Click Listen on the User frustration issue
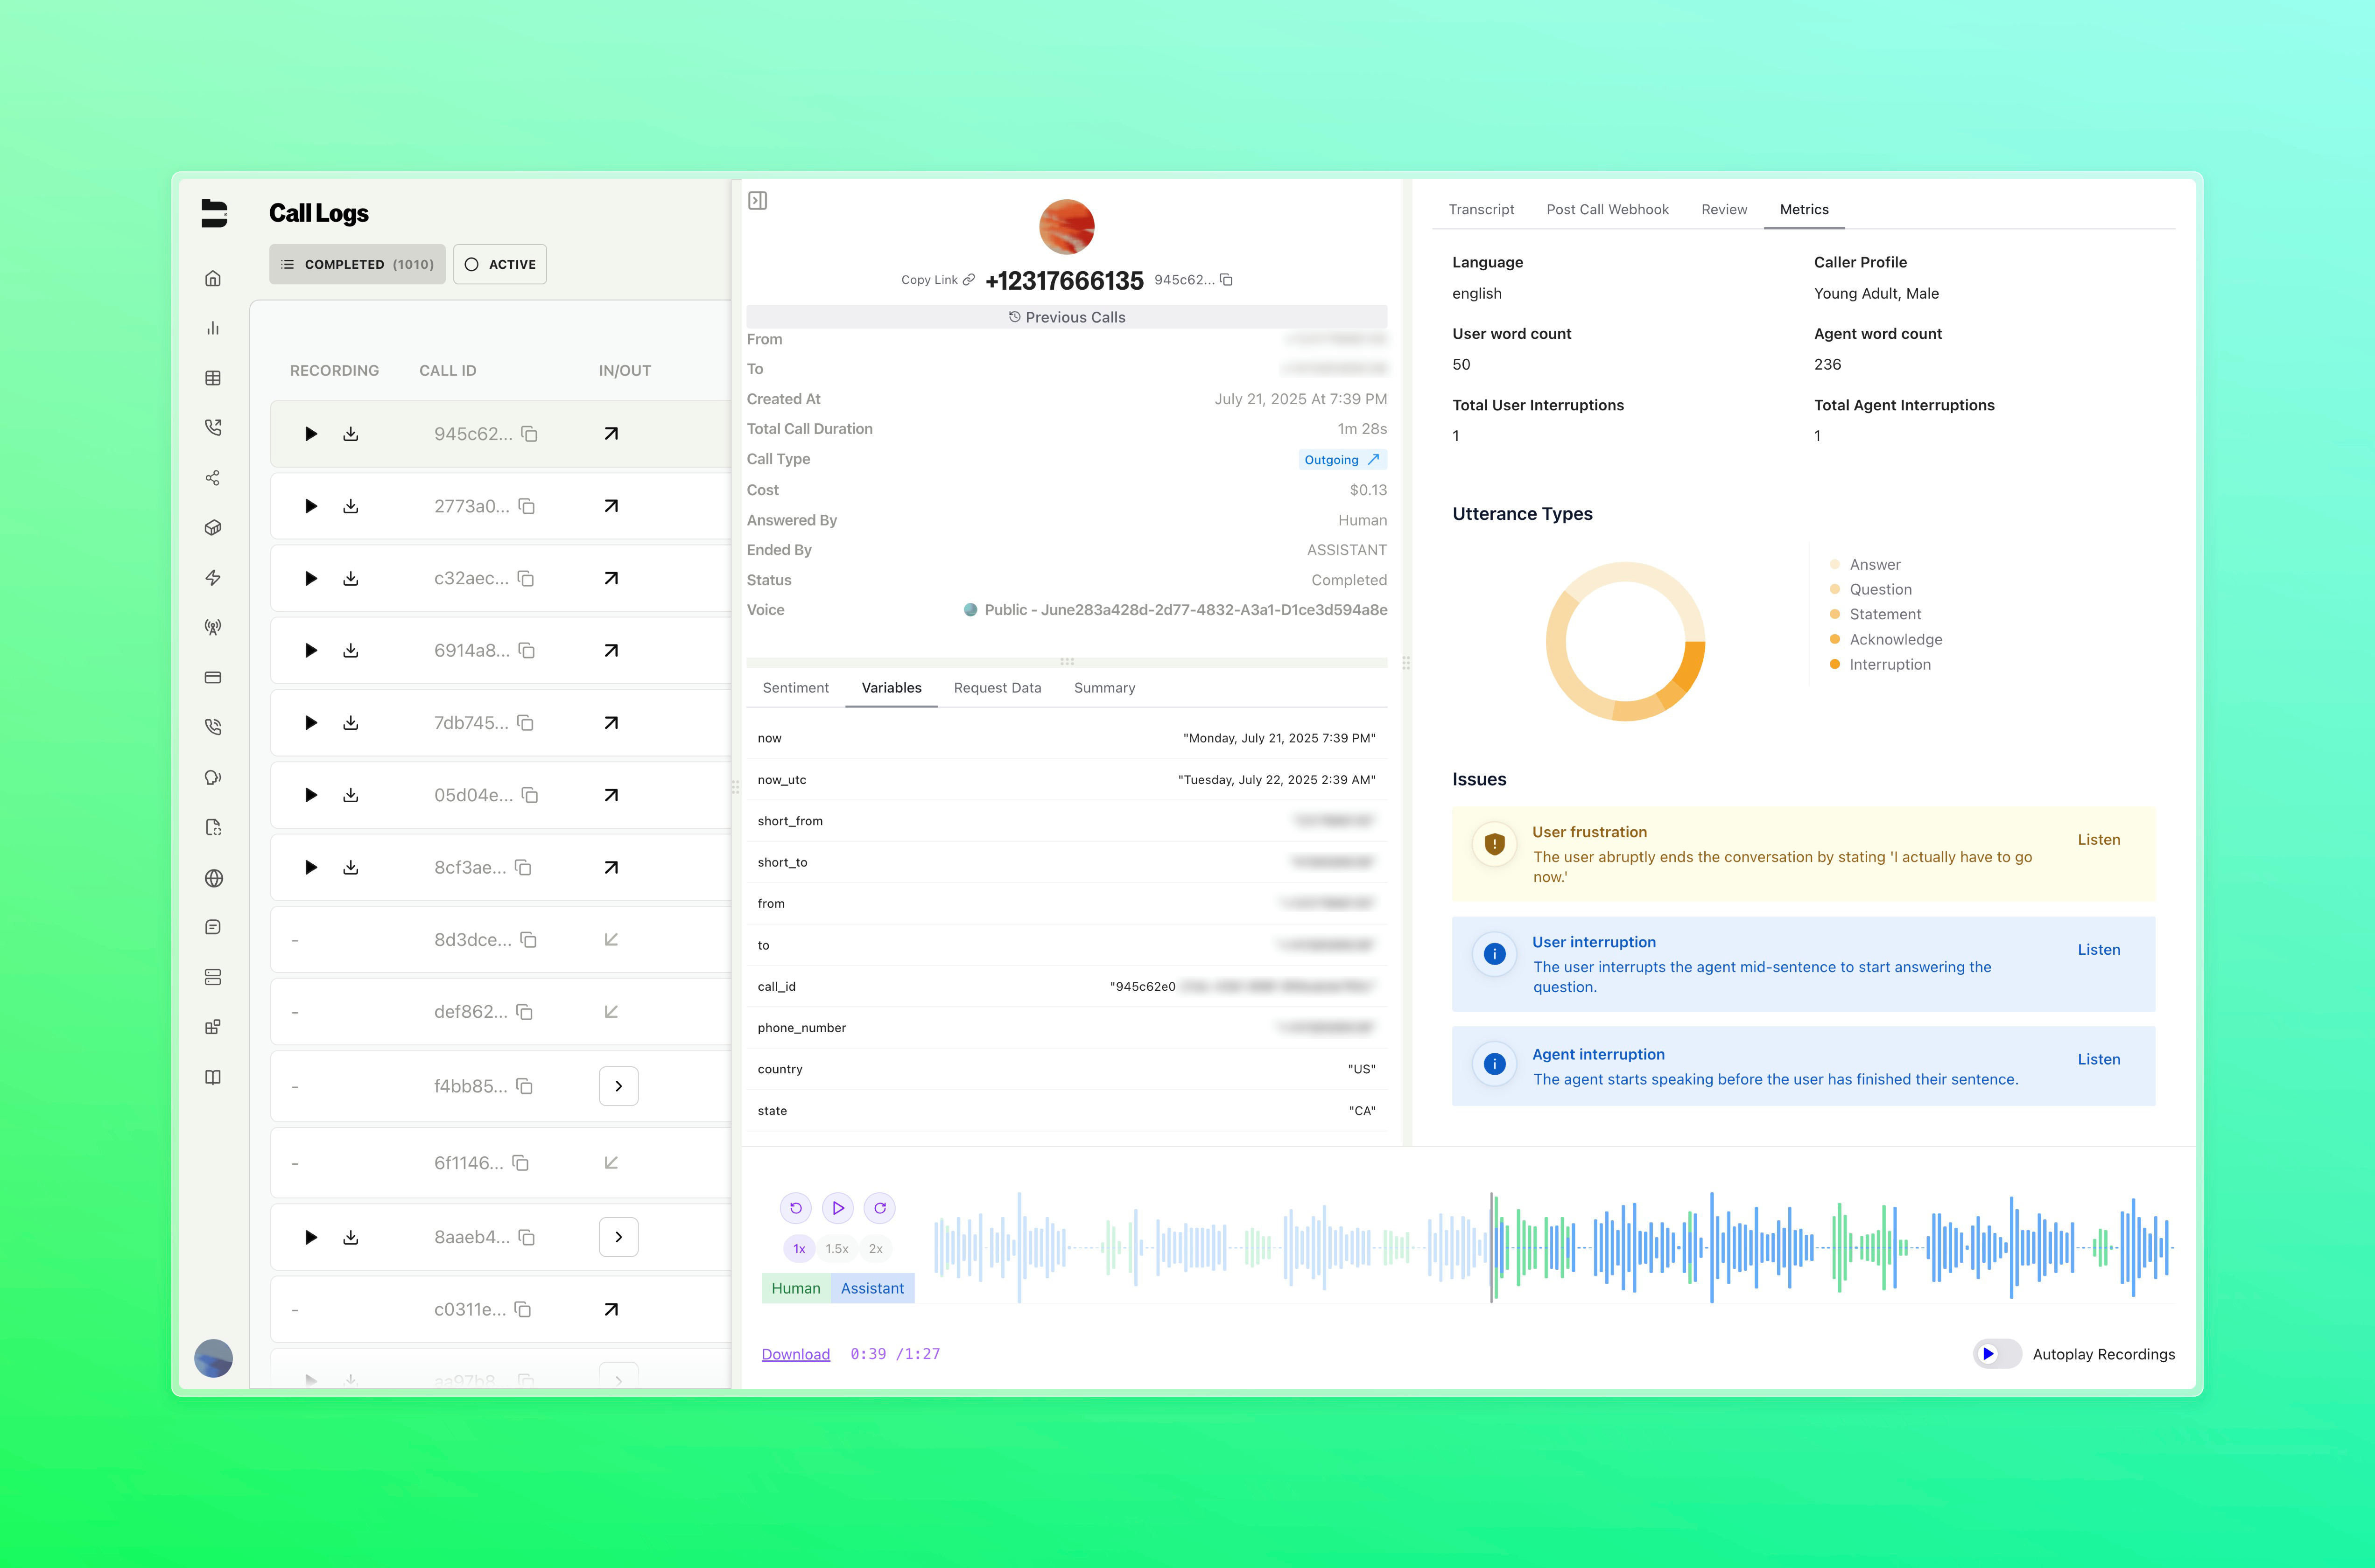 point(2099,839)
